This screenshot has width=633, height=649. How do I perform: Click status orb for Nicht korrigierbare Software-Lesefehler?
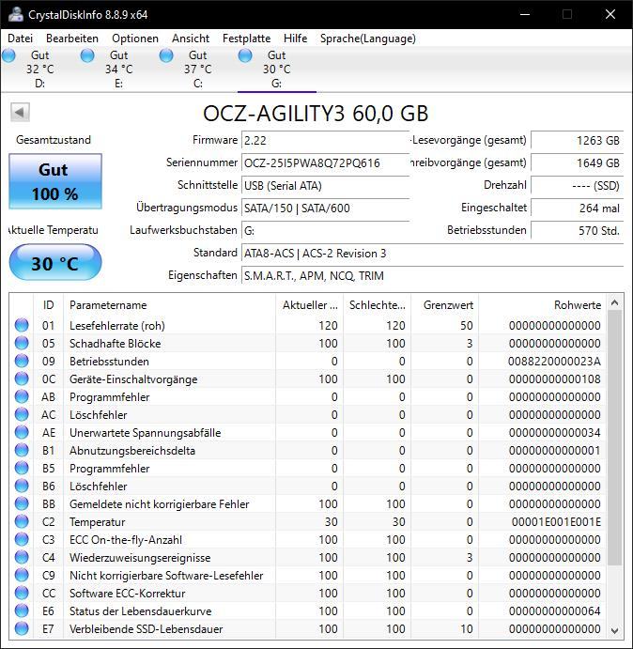point(22,575)
